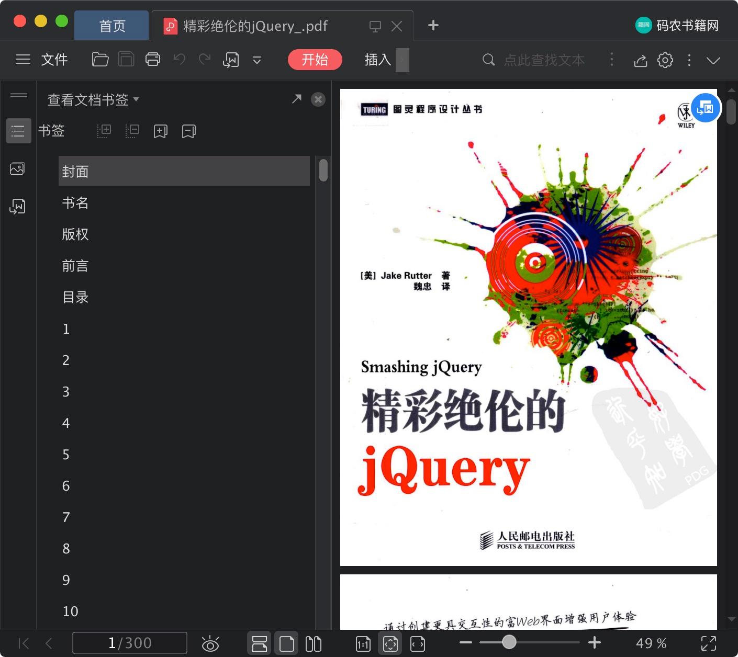Click the sidebar convert to Word icon
This screenshot has width=738, height=657.
coord(17,207)
